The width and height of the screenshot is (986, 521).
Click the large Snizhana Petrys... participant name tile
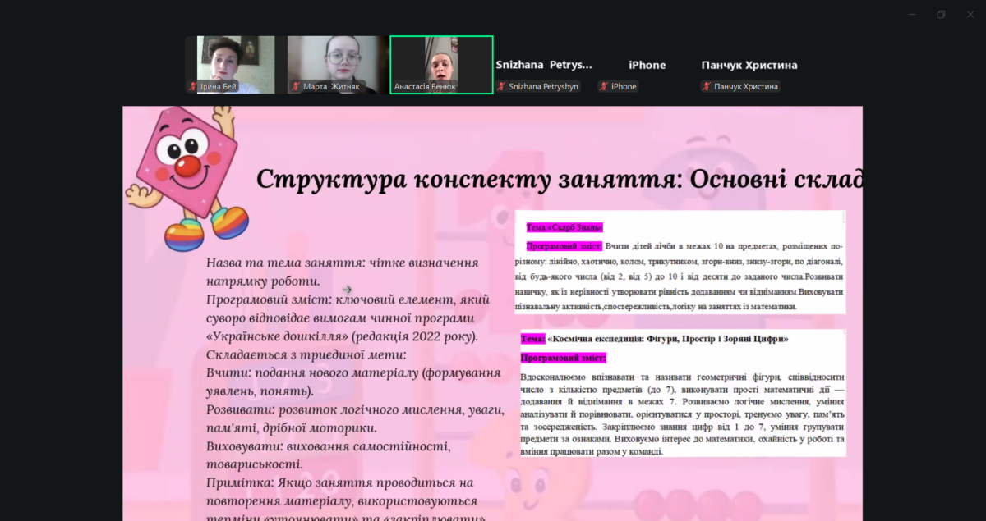(543, 65)
